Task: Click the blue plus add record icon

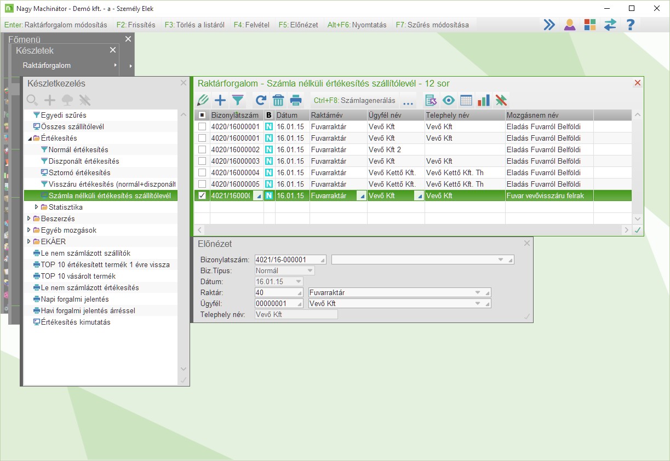Action: pos(220,100)
